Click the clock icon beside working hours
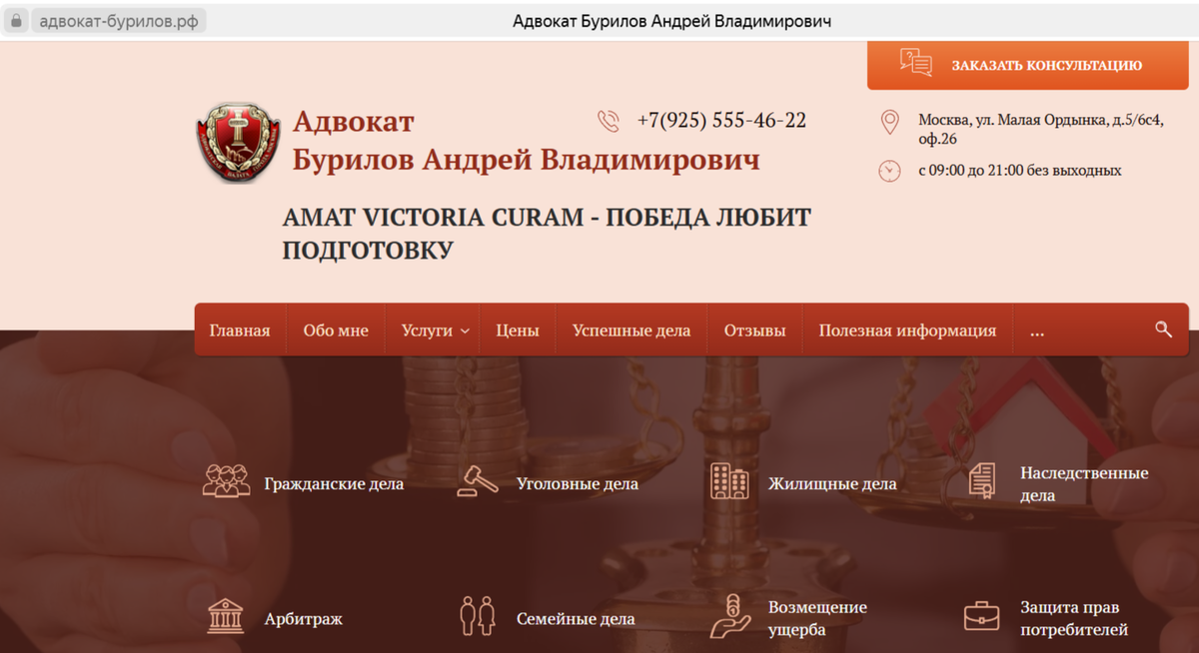The image size is (1199, 653). click(x=889, y=171)
